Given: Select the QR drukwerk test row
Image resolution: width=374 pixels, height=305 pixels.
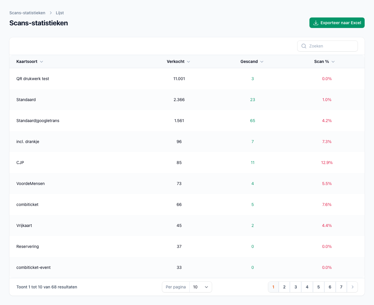Looking at the screenshot, I should pos(33,79).
